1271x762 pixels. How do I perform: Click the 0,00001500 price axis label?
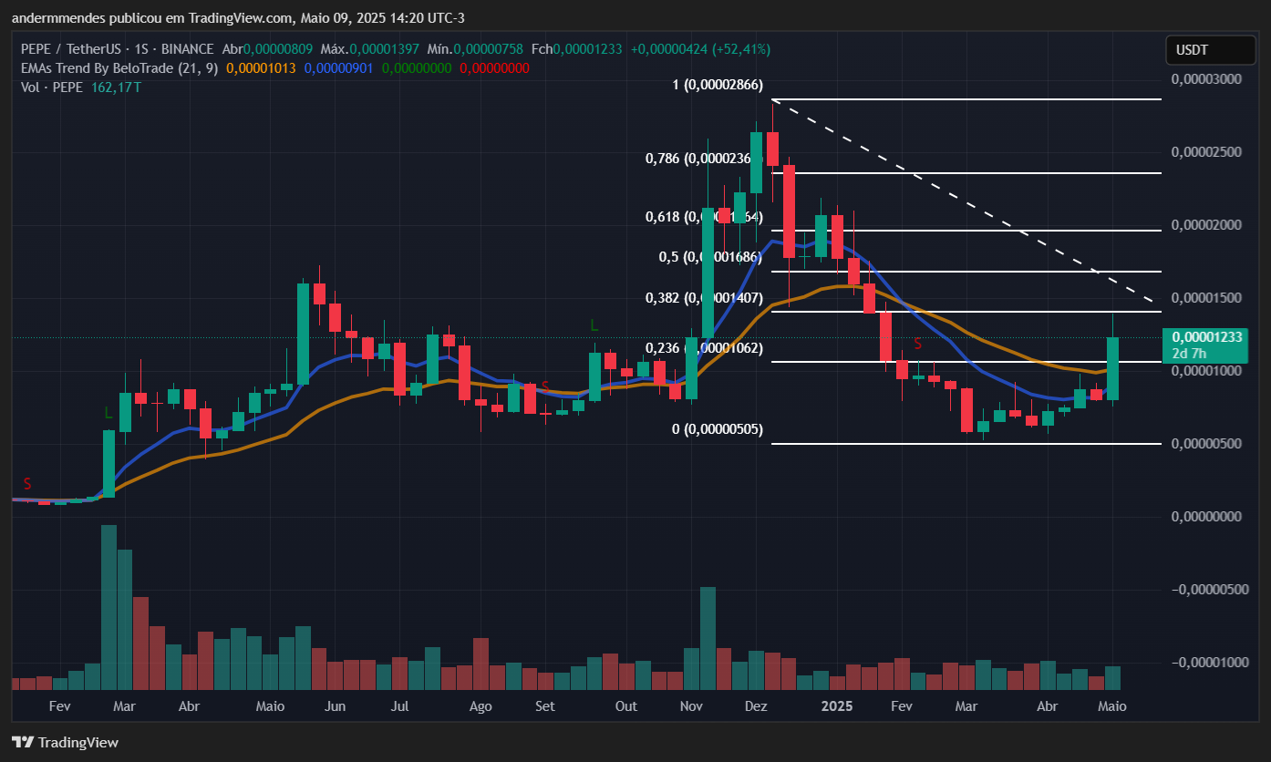click(x=1208, y=298)
